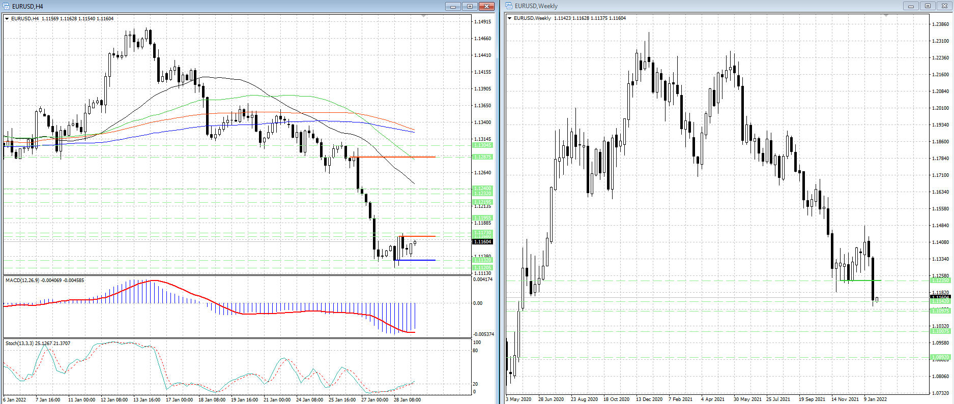954x404 pixels.
Task: Minimize the EURUSD,H4 chart window
Action: (x=452, y=7)
